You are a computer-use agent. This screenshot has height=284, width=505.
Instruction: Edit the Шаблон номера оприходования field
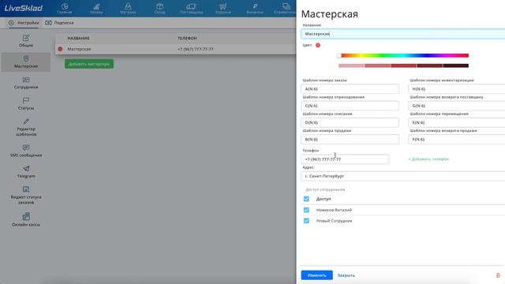point(350,106)
